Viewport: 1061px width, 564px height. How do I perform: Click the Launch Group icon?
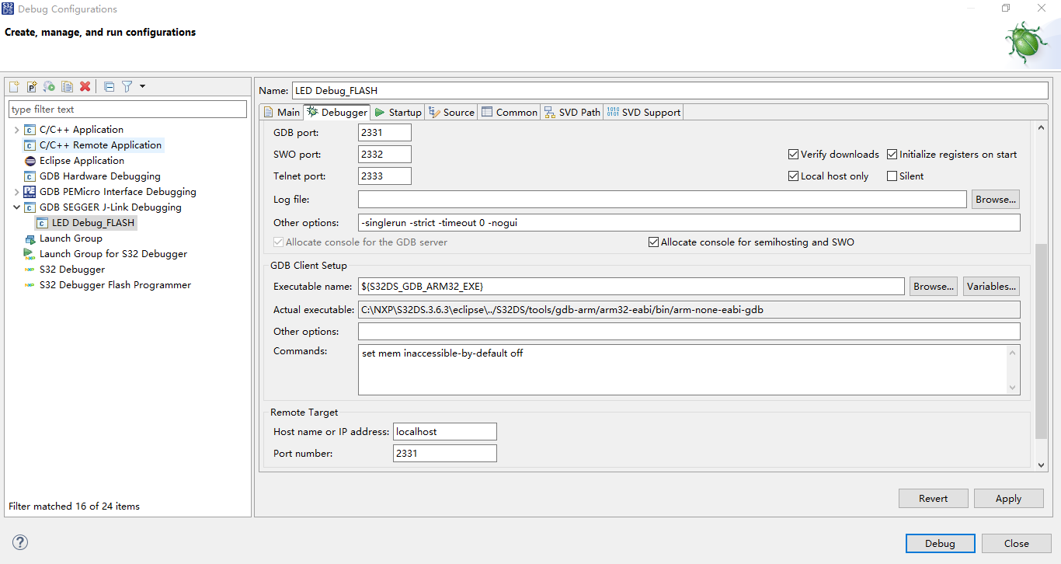tap(30, 238)
